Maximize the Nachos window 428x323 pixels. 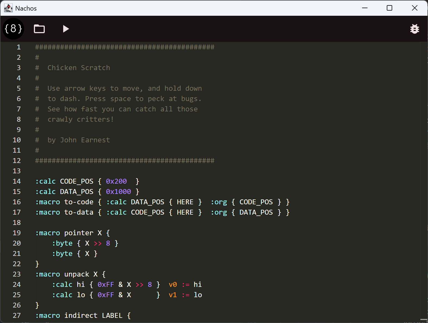[389, 8]
